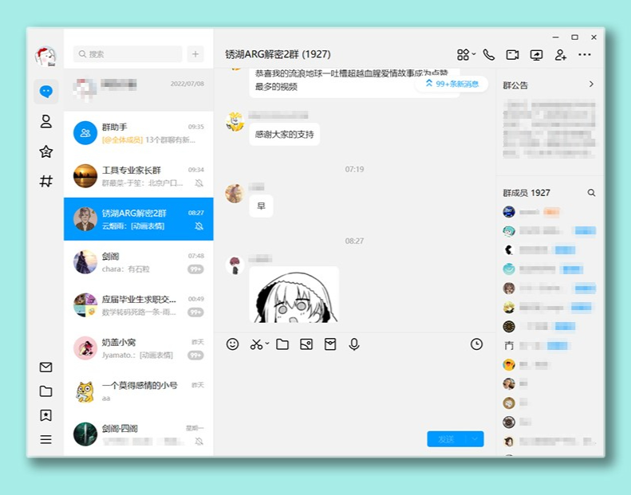Click the plus button beside search
The width and height of the screenshot is (631, 495).
click(x=195, y=54)
